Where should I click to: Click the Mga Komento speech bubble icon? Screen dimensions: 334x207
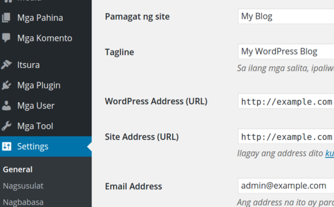coord(6,38)
